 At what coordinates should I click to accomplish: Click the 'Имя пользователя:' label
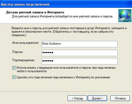point(25,43)
